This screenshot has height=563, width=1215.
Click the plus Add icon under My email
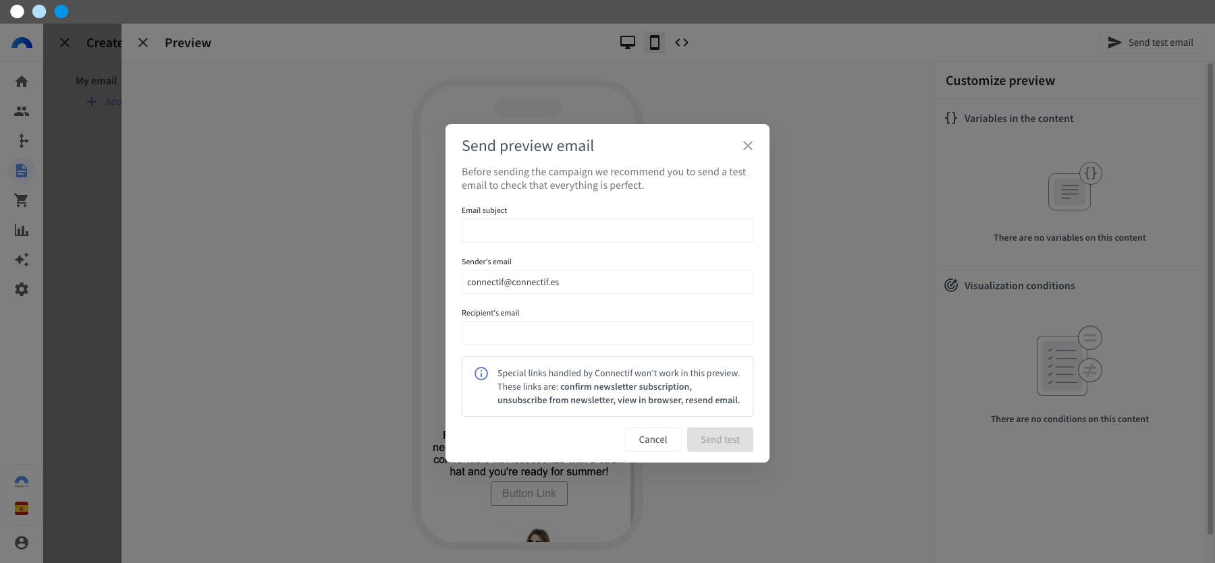[x=92, y=102]
